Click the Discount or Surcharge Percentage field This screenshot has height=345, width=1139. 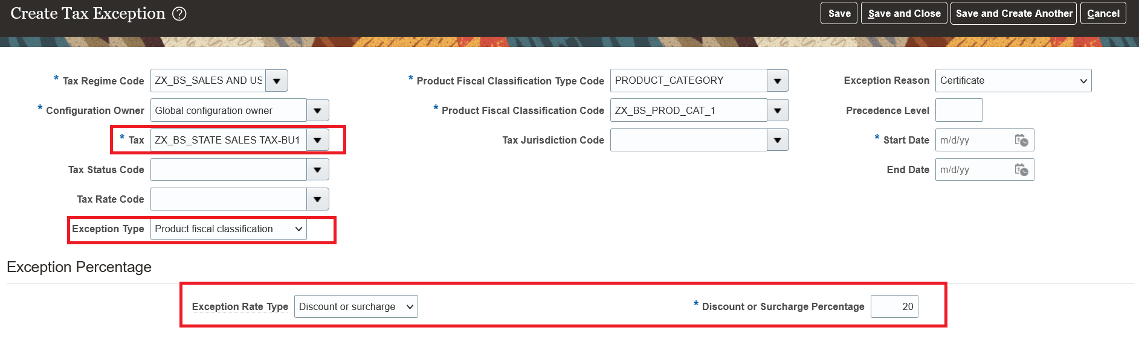tap(894, 306)
